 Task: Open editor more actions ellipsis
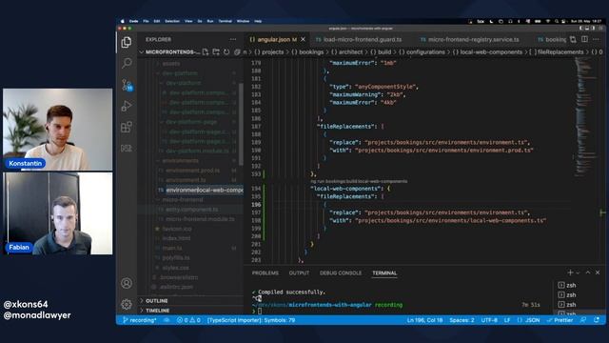pos(596,39)
